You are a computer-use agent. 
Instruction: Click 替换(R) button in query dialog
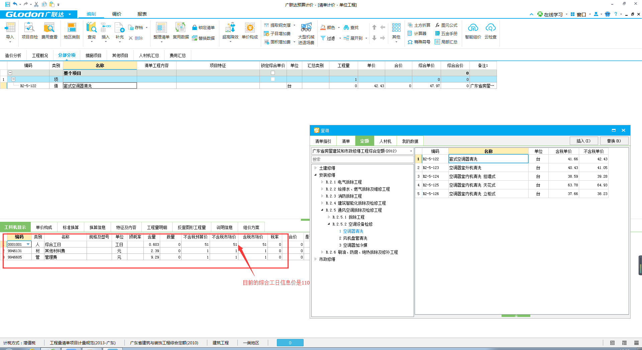pos(614,141)
